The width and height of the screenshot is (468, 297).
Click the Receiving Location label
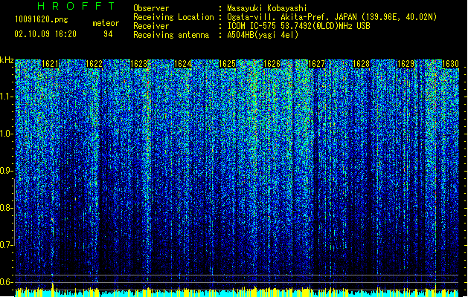pyautogui.click(x=173, y=17)
